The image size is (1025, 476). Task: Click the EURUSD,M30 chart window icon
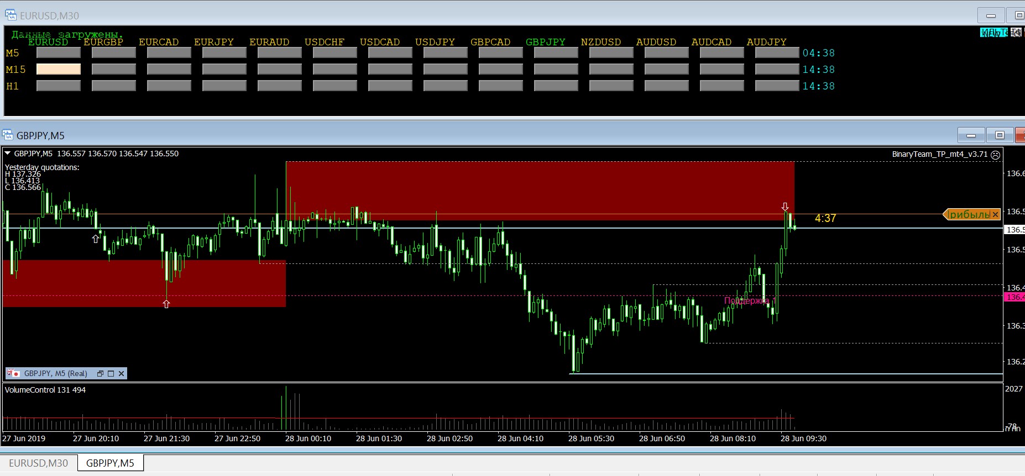coord(11,15)
